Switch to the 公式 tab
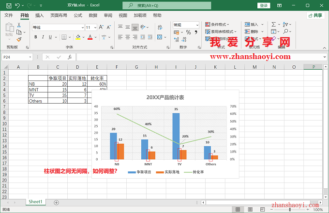The height and width of the screenshot is (213, 329). [78, 15]
